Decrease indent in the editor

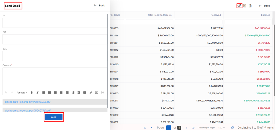79,93
